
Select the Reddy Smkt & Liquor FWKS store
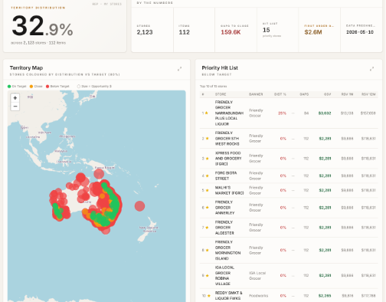[228, 296]
